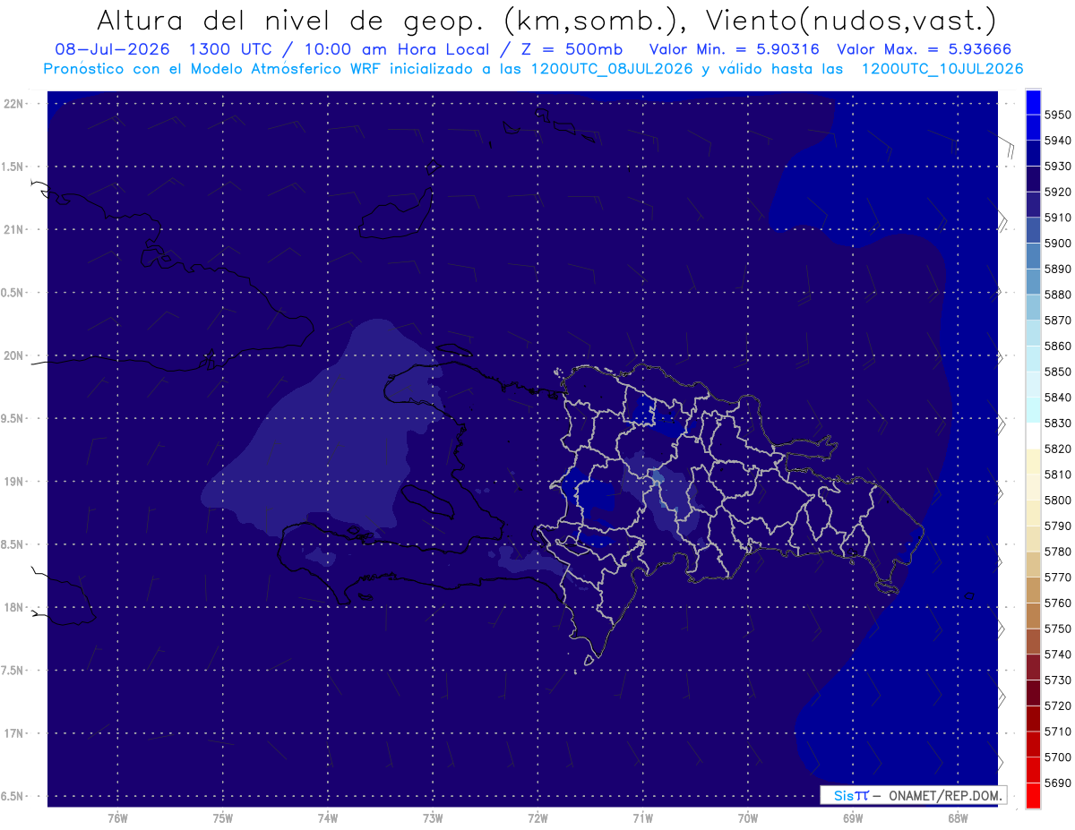Click the '73W' longitude label
The height and width of the screenshot is (830, 1075).
coord(433,818)
